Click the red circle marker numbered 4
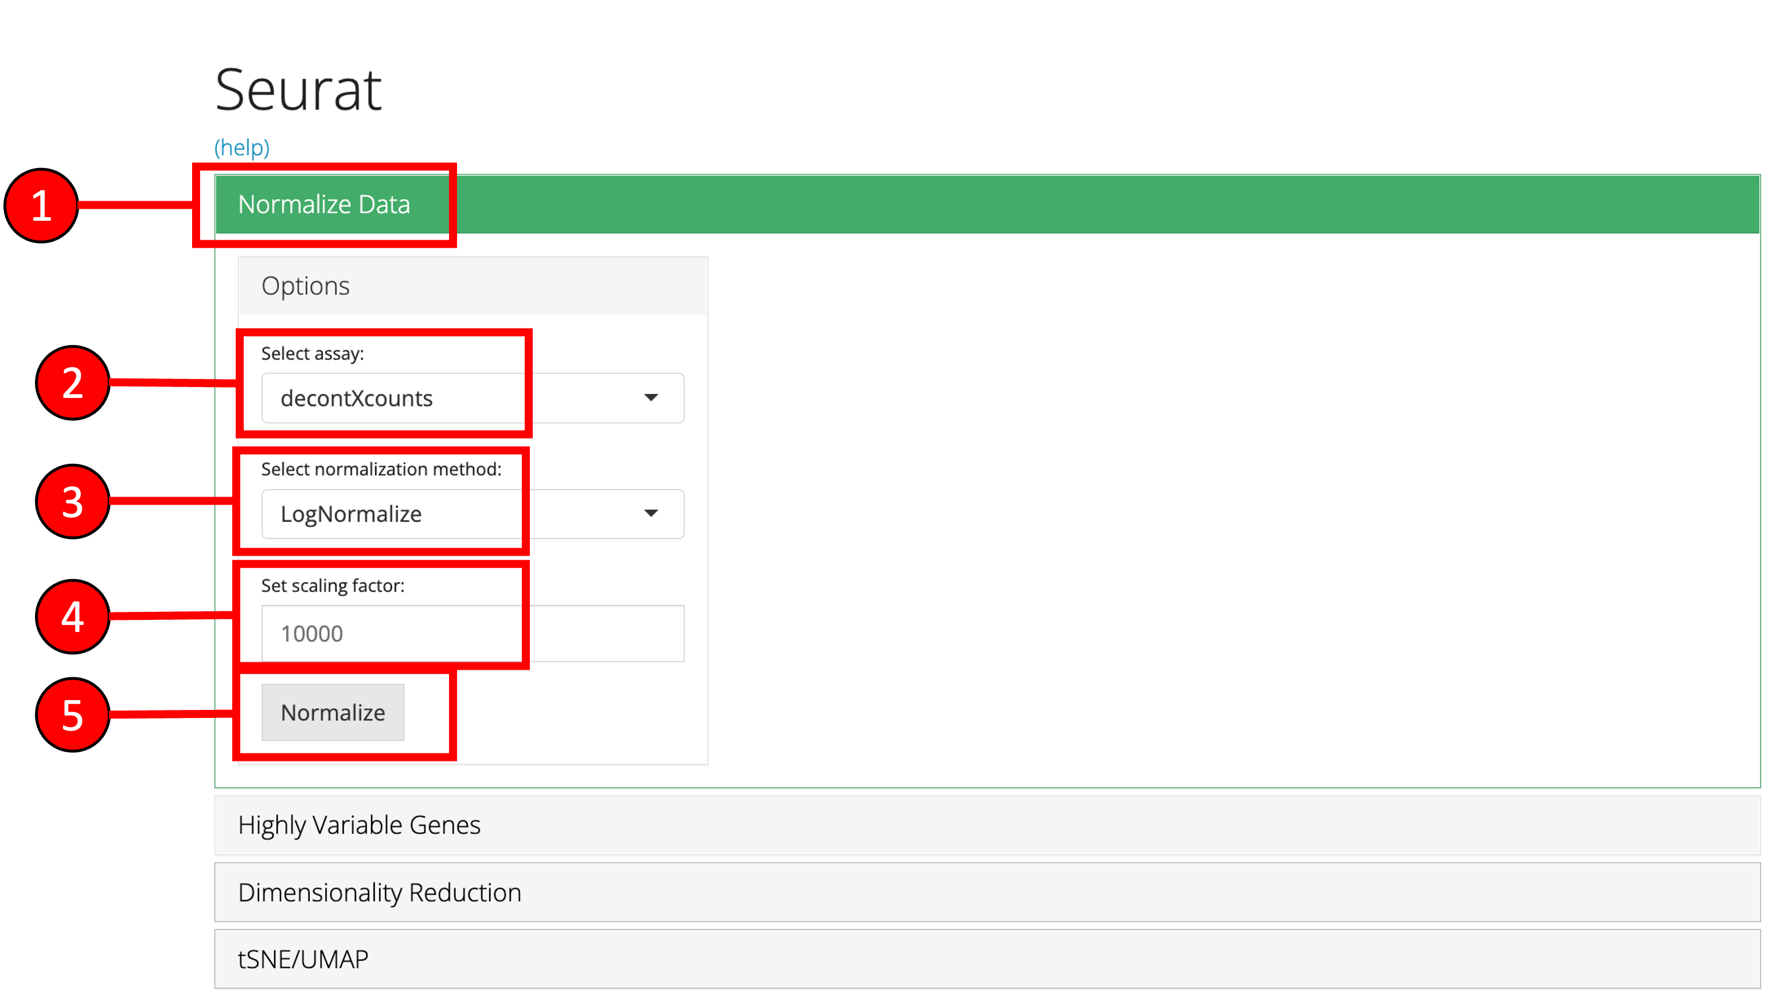Viewport: 1792px width, 996px height. (x=72, y=617)
